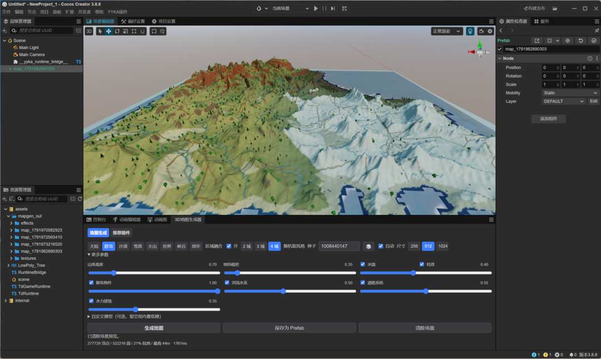The width and height of the screenshot is (601, 359).
Task: Expand the 自定义模型 section
Action: coord(89,317)
